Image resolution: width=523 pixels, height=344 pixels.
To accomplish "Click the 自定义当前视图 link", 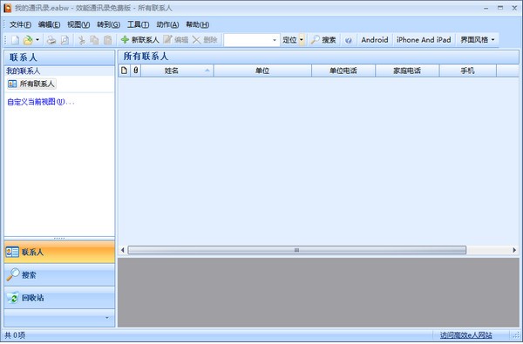I will (x=41, y=102).
